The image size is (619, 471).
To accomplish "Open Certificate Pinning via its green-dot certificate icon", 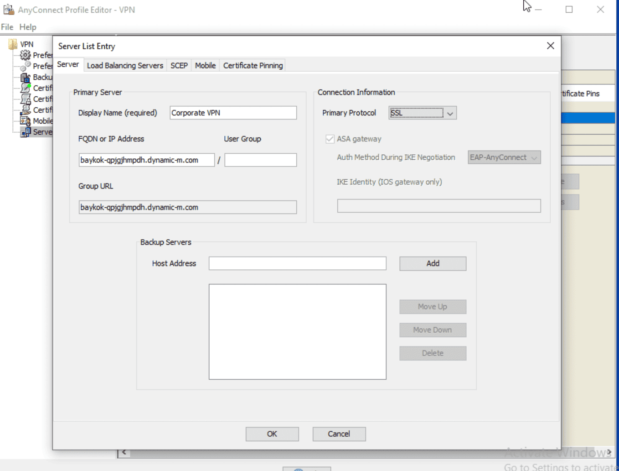I will [25, 88].
